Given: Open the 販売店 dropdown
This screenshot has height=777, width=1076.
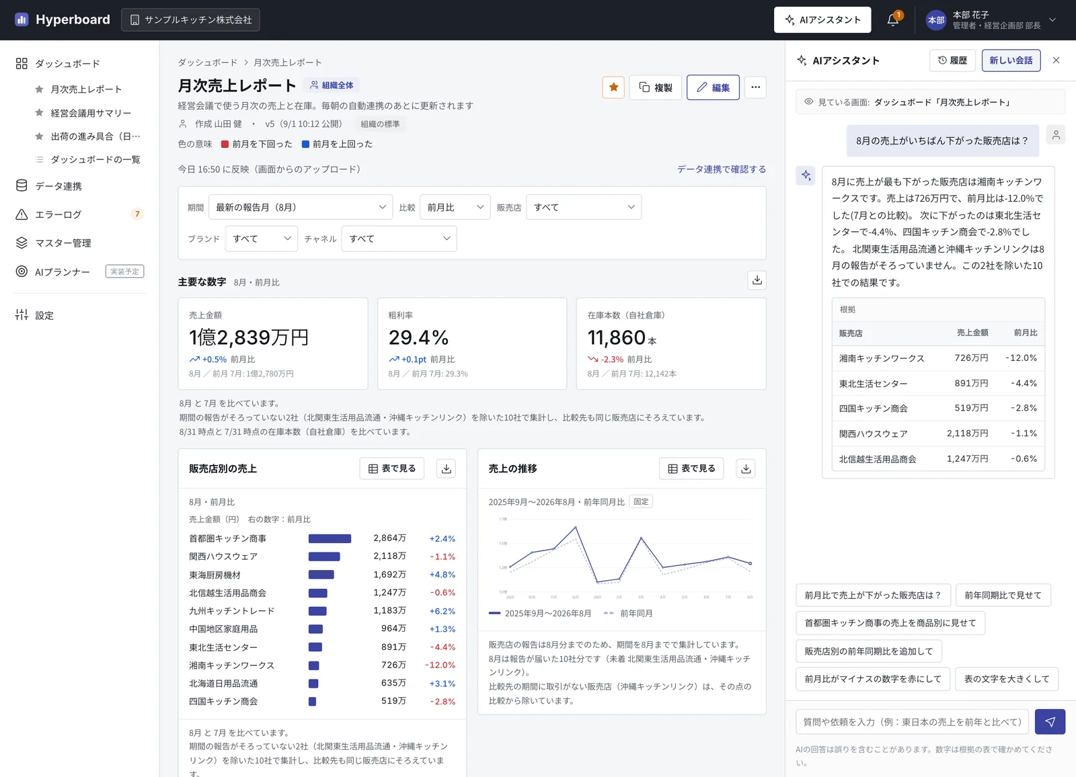Looking at the screenshot, I should pos(584,207).
